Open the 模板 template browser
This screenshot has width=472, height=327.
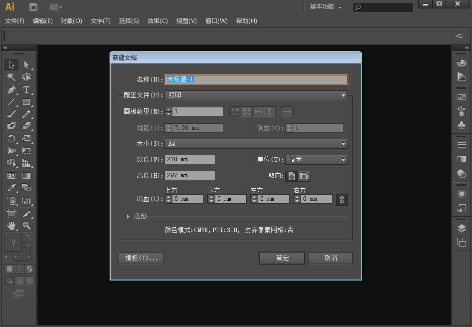tap(141, 258)
